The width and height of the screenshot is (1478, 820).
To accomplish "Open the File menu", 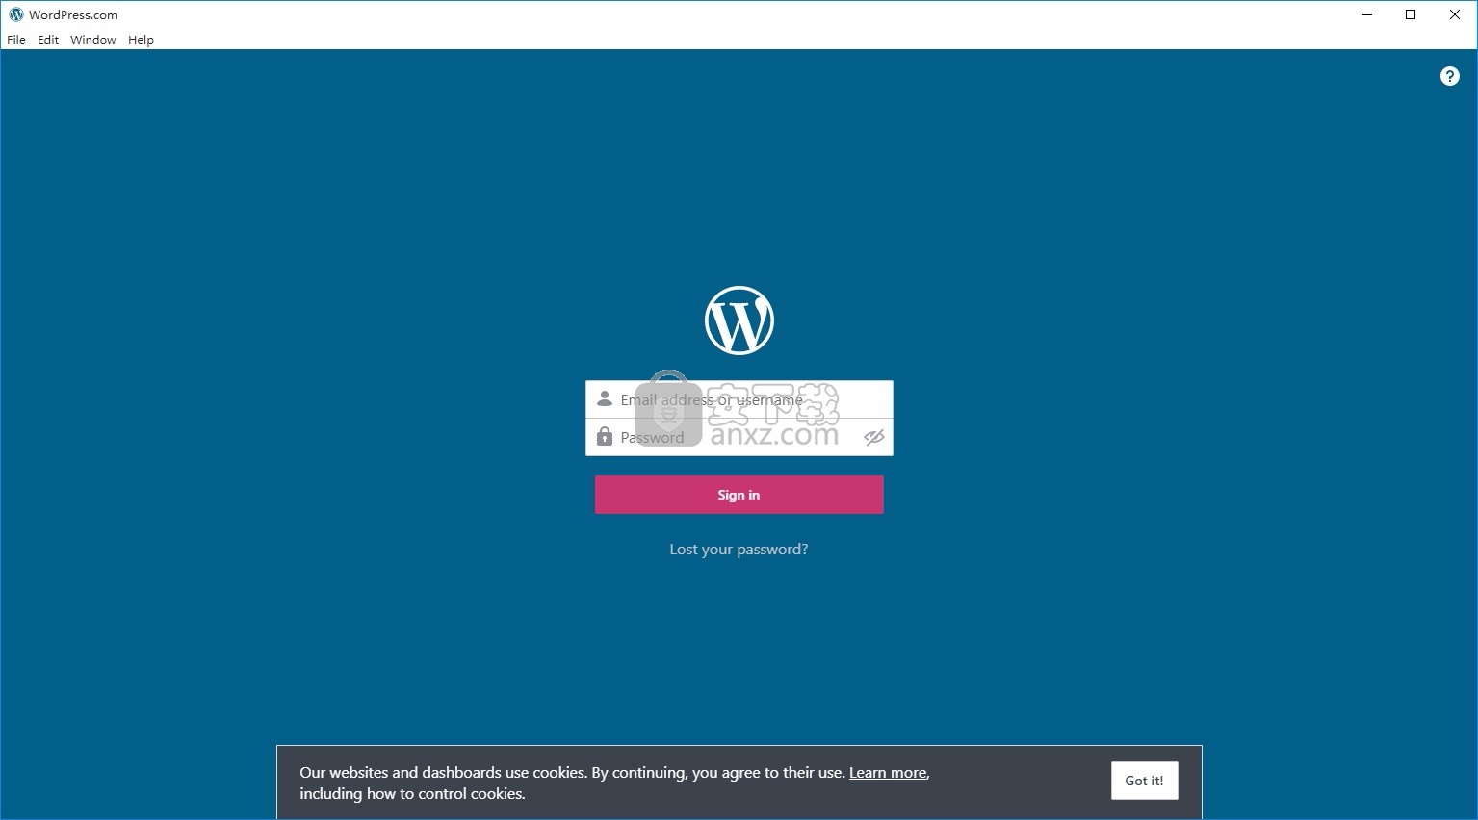I will point(16,39).
